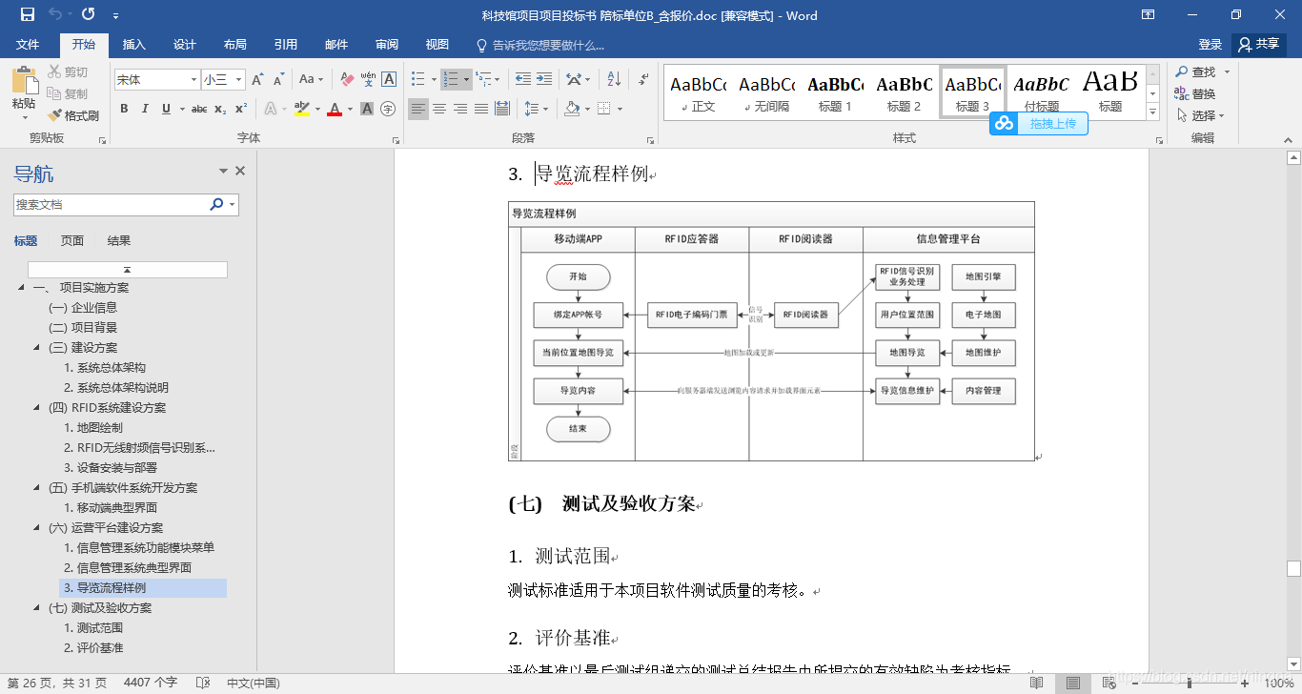Screen dimensions: 1302x694
Task: Open the Change Case (Aa) dropdown
Action: [x=311, y=80]
